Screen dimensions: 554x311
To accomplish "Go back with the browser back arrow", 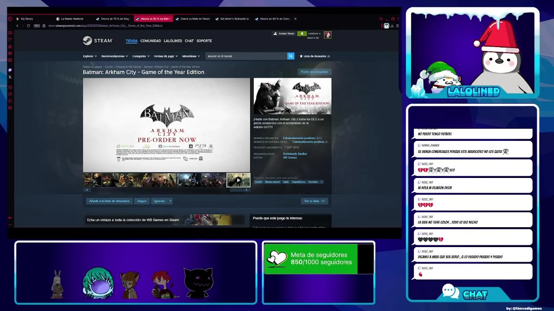I will click(x=17, y=25).
